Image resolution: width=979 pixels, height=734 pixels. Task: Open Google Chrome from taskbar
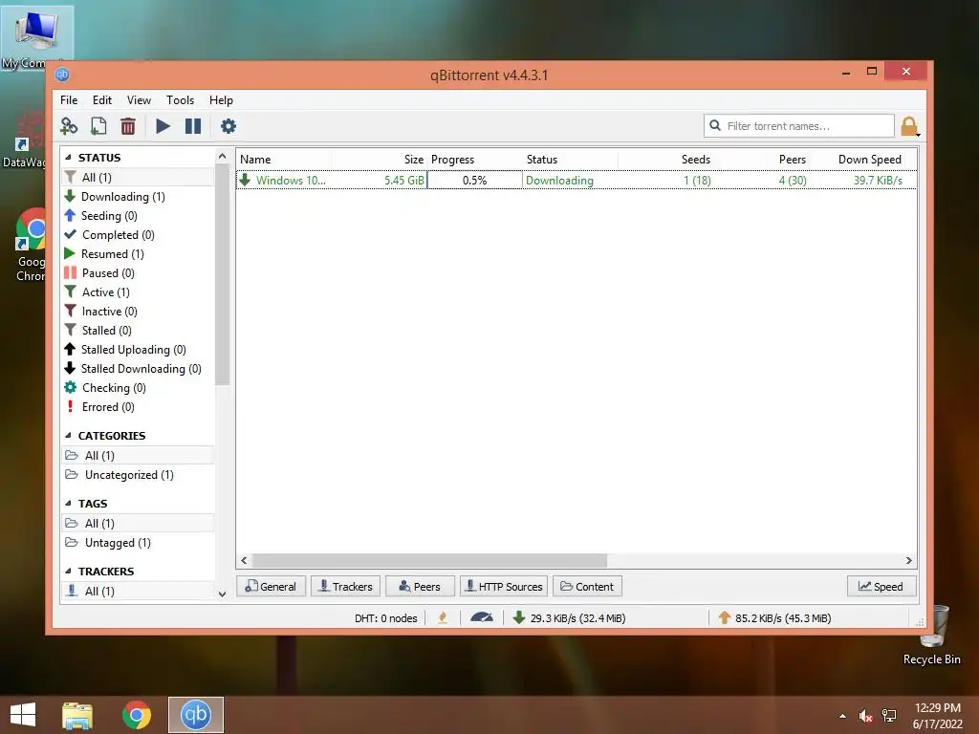[x=136, y=715]
